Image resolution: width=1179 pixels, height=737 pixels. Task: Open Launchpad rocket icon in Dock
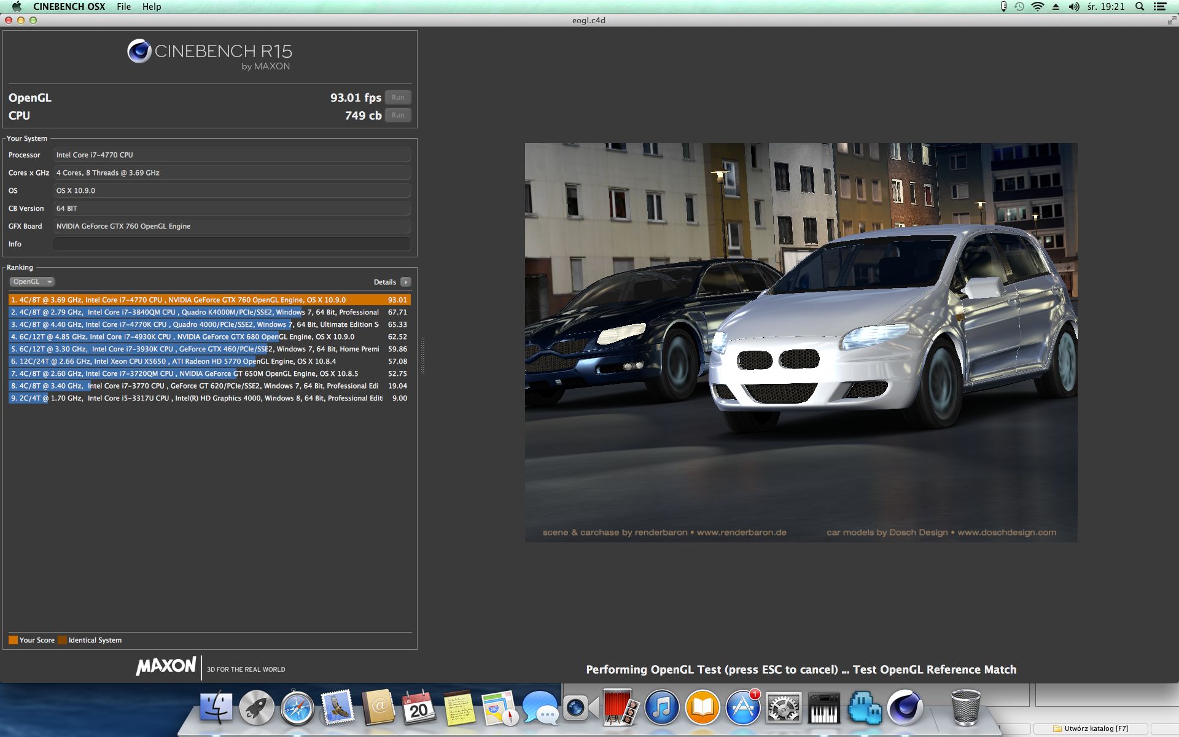pyautogui.click(x=257, y=708)
